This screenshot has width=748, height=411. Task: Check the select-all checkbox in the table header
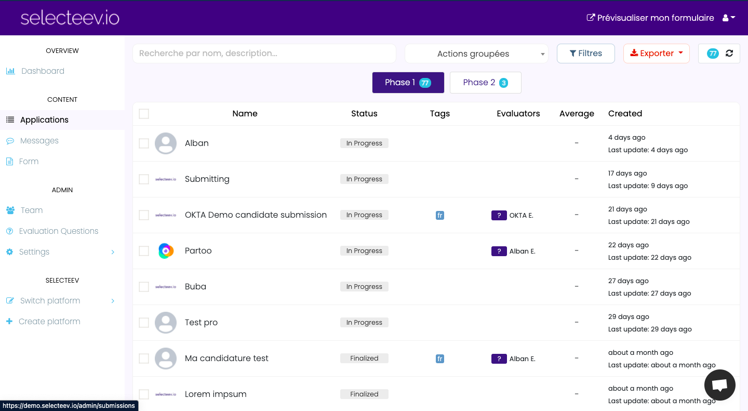click(x=144, y=113)
